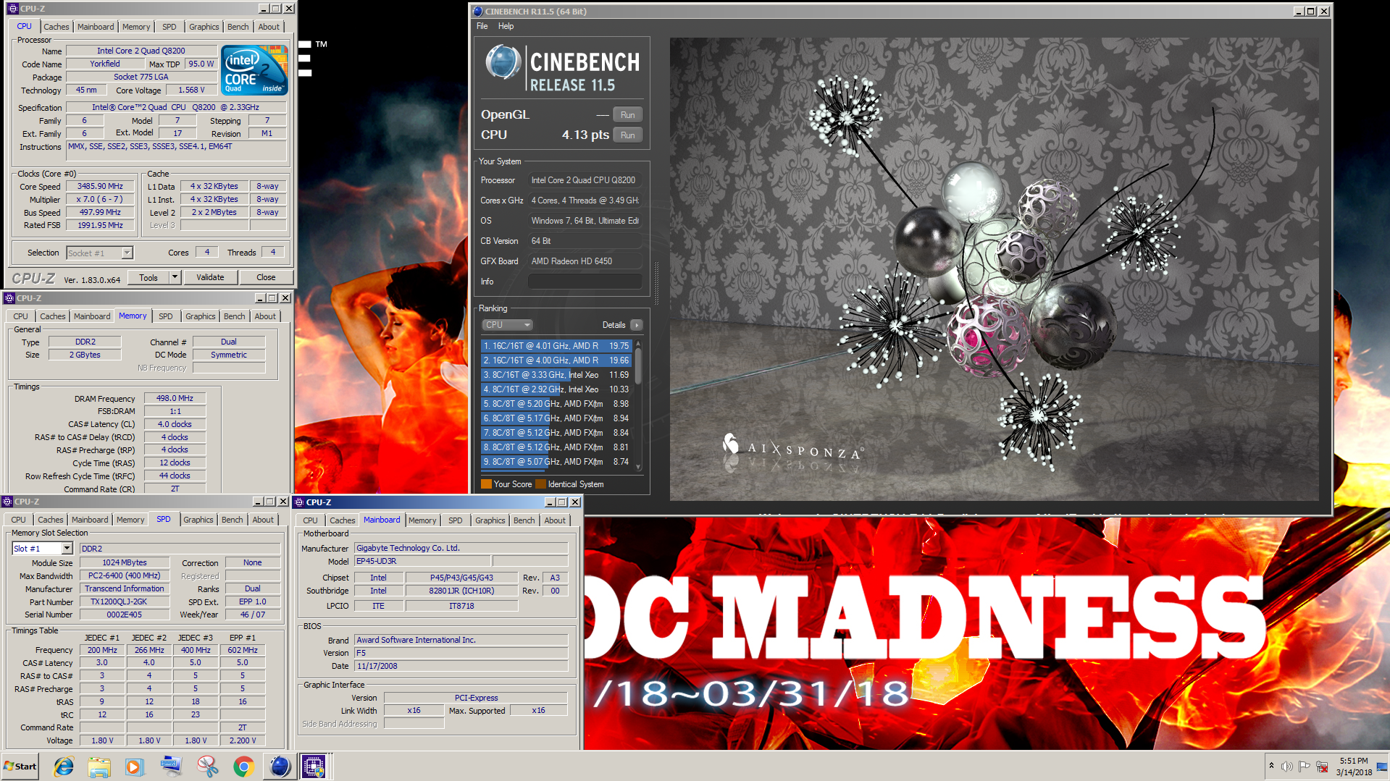The image size is (1390, 781).
Task: Click the Intel Core 2 Quad logo in CPU-Z
Action: tap(255, 69)
